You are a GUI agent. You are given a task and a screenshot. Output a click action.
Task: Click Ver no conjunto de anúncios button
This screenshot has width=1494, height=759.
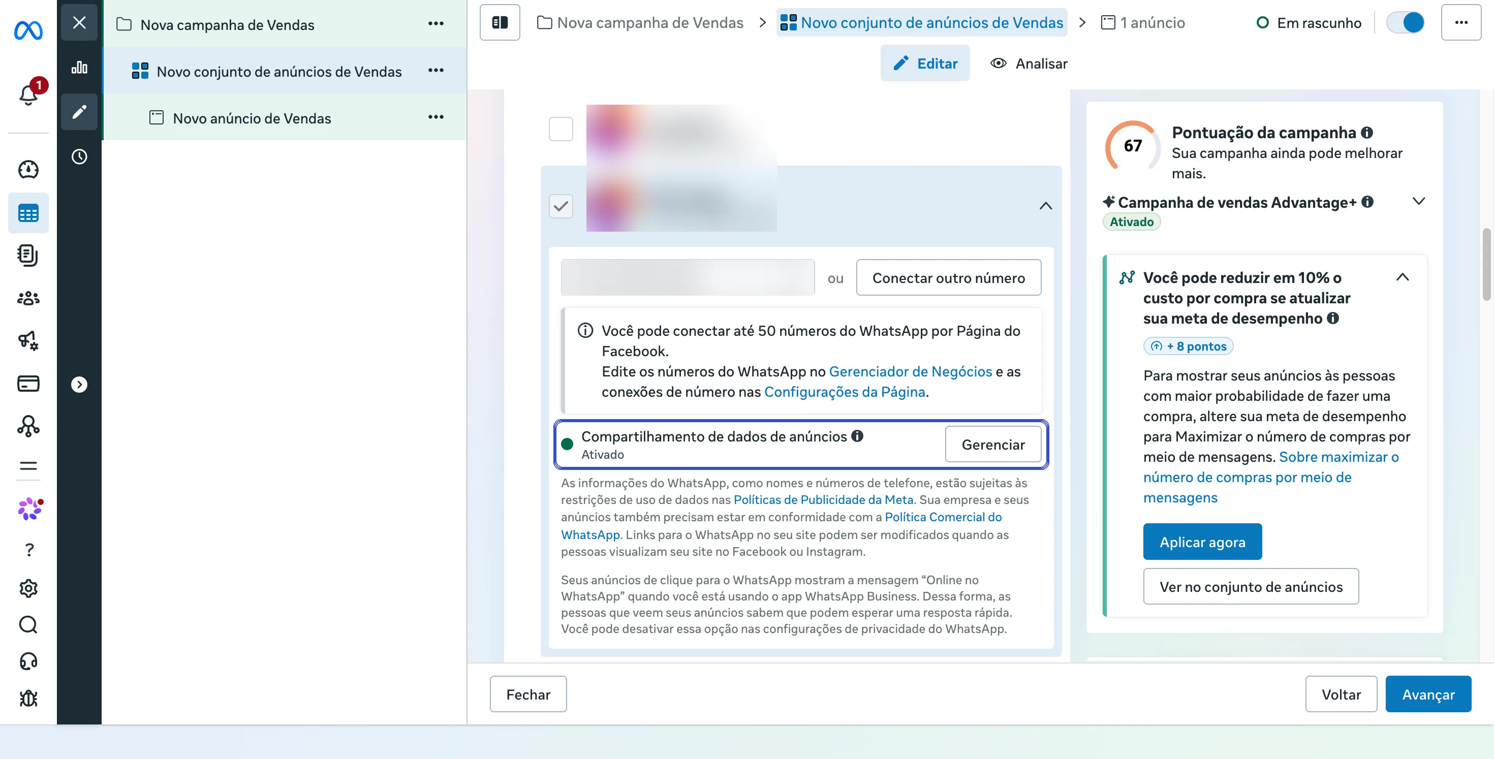[x=1251, y=586]
